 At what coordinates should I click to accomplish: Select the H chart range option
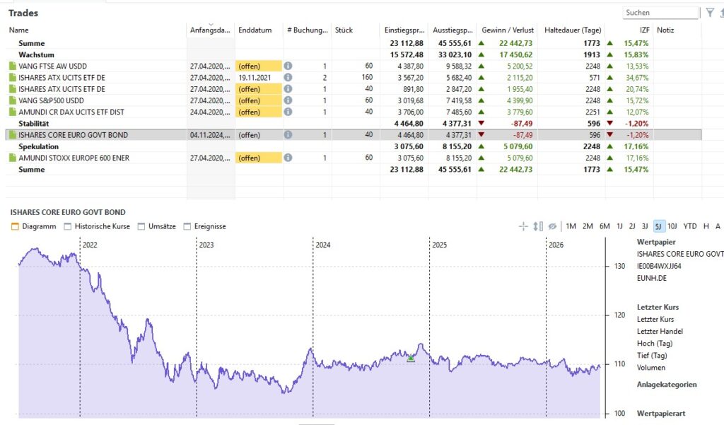706,226
